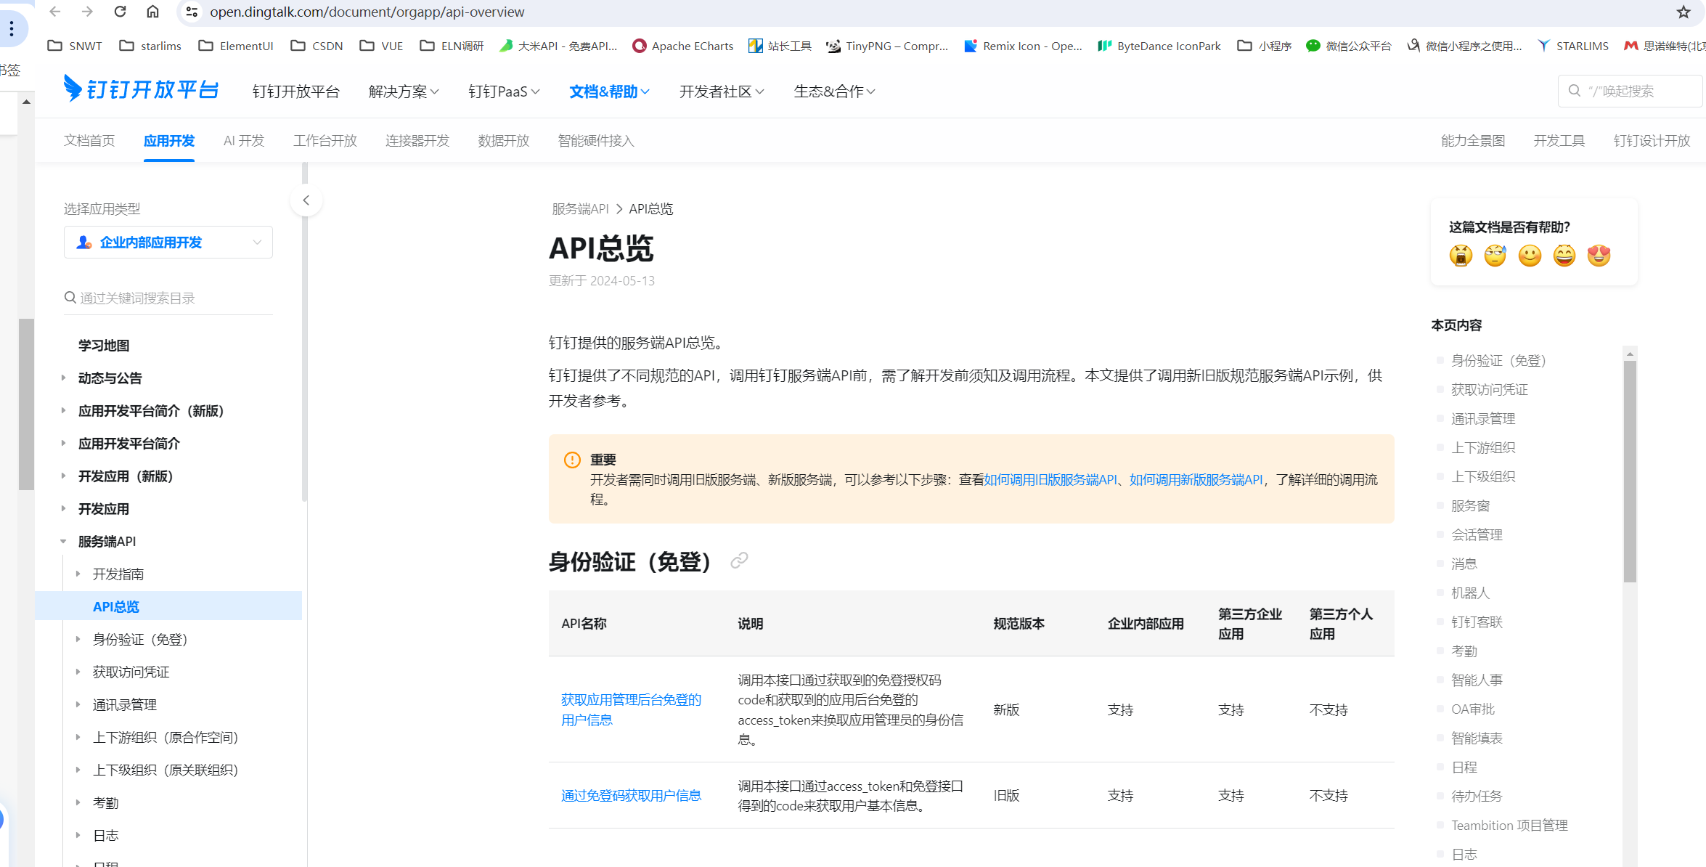Viewport: 1706px width, 867px height.
Task: Click the search magnifier icon in header
Action: point(1575,91)
